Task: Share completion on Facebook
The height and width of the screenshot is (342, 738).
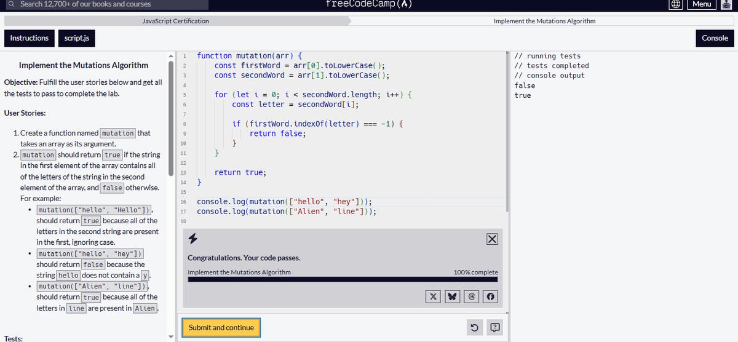Action: click(491, 296)
